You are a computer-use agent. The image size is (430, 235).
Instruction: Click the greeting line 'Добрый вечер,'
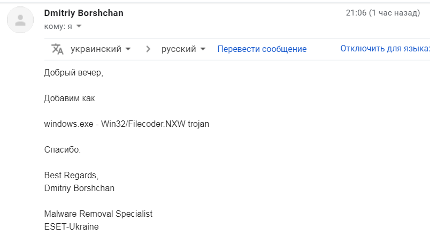(x=73, y=73)
